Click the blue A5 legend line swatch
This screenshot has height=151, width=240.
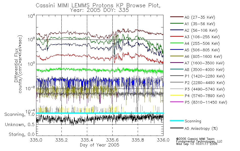(177, 50)
